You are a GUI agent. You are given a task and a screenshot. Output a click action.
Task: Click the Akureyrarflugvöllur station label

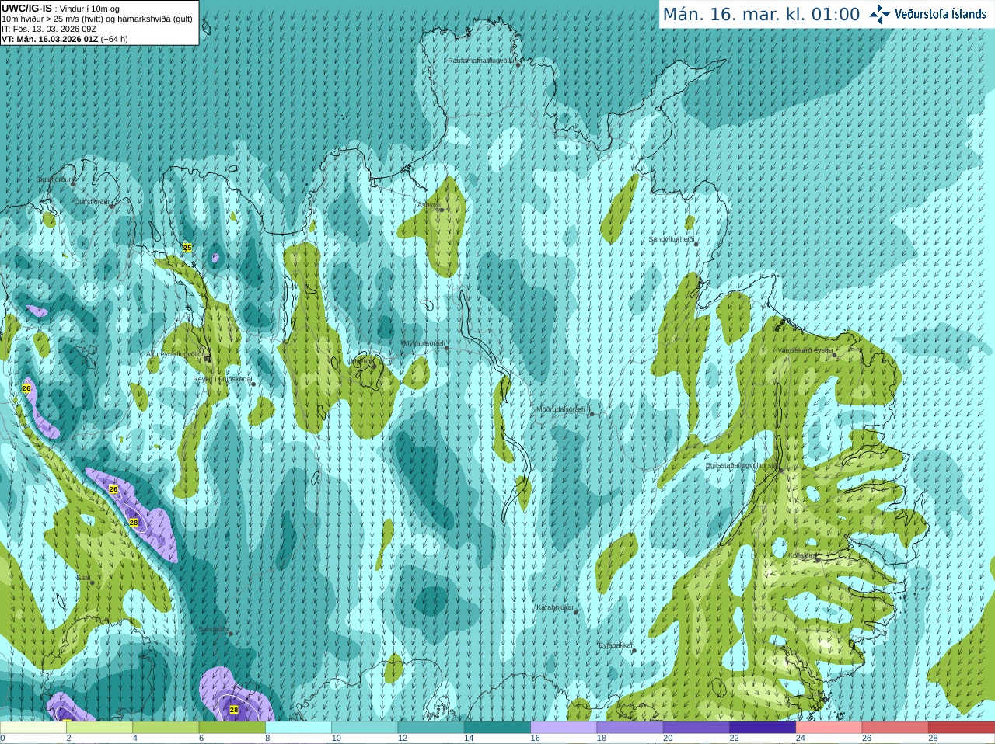(176, 354)
